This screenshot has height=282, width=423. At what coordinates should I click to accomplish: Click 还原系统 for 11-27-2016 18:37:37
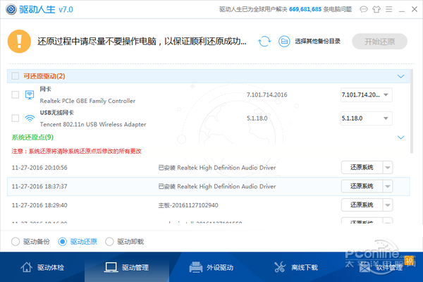point(362,186)
